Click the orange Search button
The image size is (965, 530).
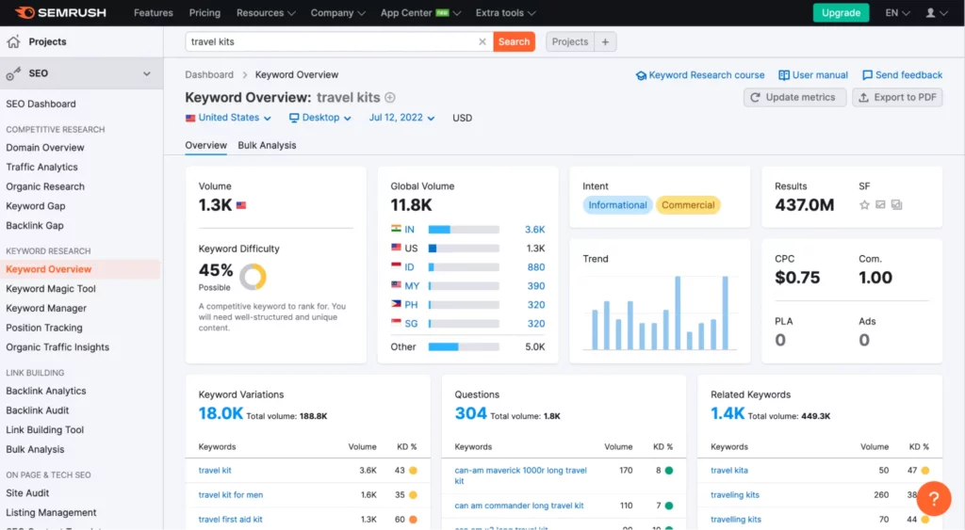pyautogui.click(x=514, y=41)
